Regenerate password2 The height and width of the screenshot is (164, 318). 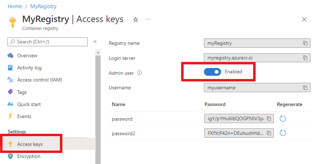click(283, 133)
